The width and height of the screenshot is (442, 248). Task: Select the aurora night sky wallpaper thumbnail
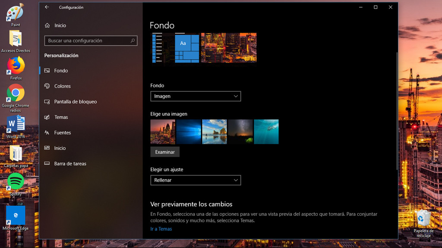240,132
